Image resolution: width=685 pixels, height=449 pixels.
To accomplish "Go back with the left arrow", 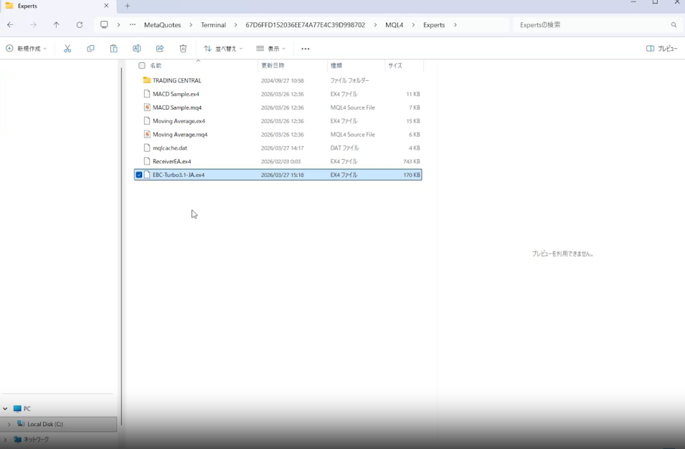I will [10, 25].
